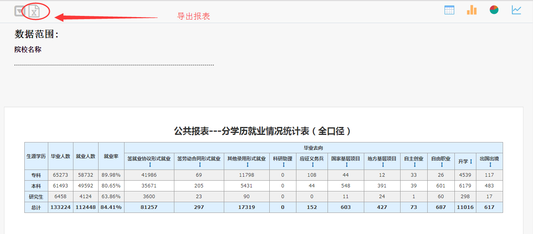533x234 pixels.
Task: Click employed count 49592 in 本科 row
Action: 86,186
